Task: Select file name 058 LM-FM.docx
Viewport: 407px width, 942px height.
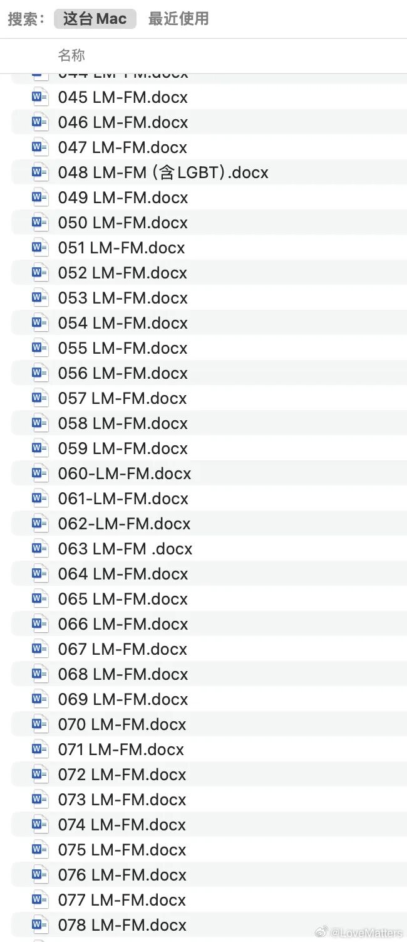Action: pyautogui.click(x=123, y=423)
